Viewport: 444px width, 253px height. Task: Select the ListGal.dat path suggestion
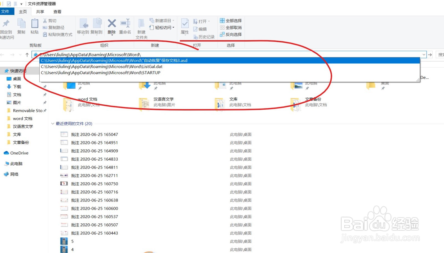(x=230, y=66)
